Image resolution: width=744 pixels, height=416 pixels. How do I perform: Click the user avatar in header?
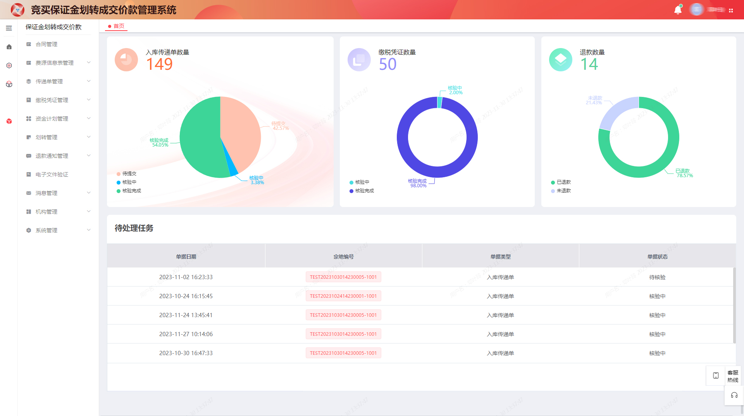(x=696, y=10)
